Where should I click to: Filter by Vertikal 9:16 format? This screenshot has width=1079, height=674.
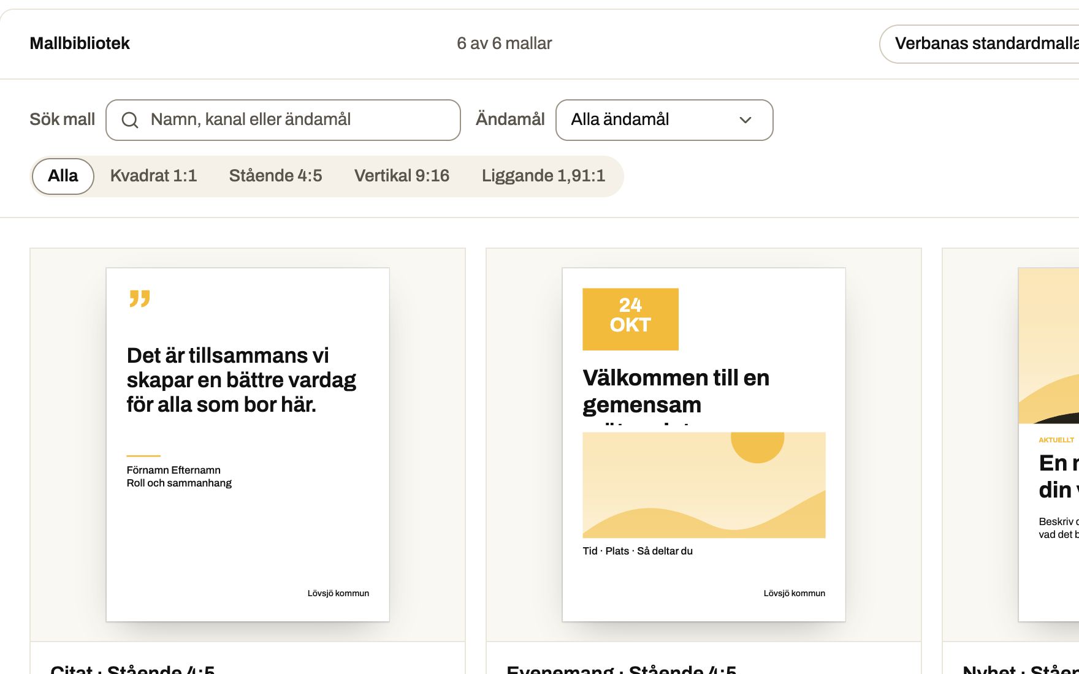click(402, 176)
